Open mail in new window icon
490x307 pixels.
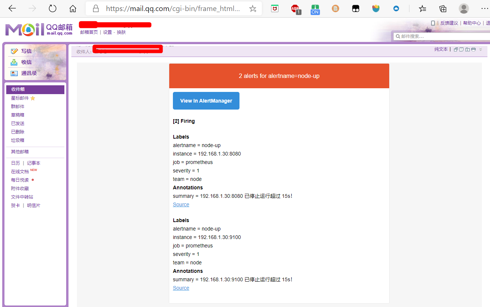[x=456, y=49]
